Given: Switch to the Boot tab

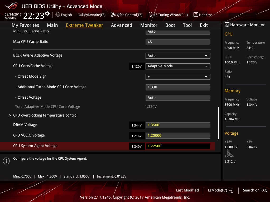Looking at the screenshot, I should (170, 25).
